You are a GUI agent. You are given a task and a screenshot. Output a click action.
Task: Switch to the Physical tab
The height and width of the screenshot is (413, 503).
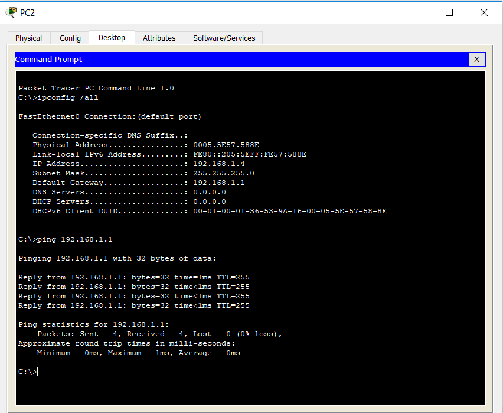coord(28,38)
